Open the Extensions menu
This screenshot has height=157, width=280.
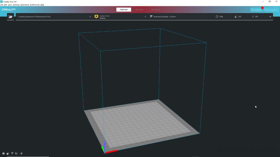coord(24,5)
